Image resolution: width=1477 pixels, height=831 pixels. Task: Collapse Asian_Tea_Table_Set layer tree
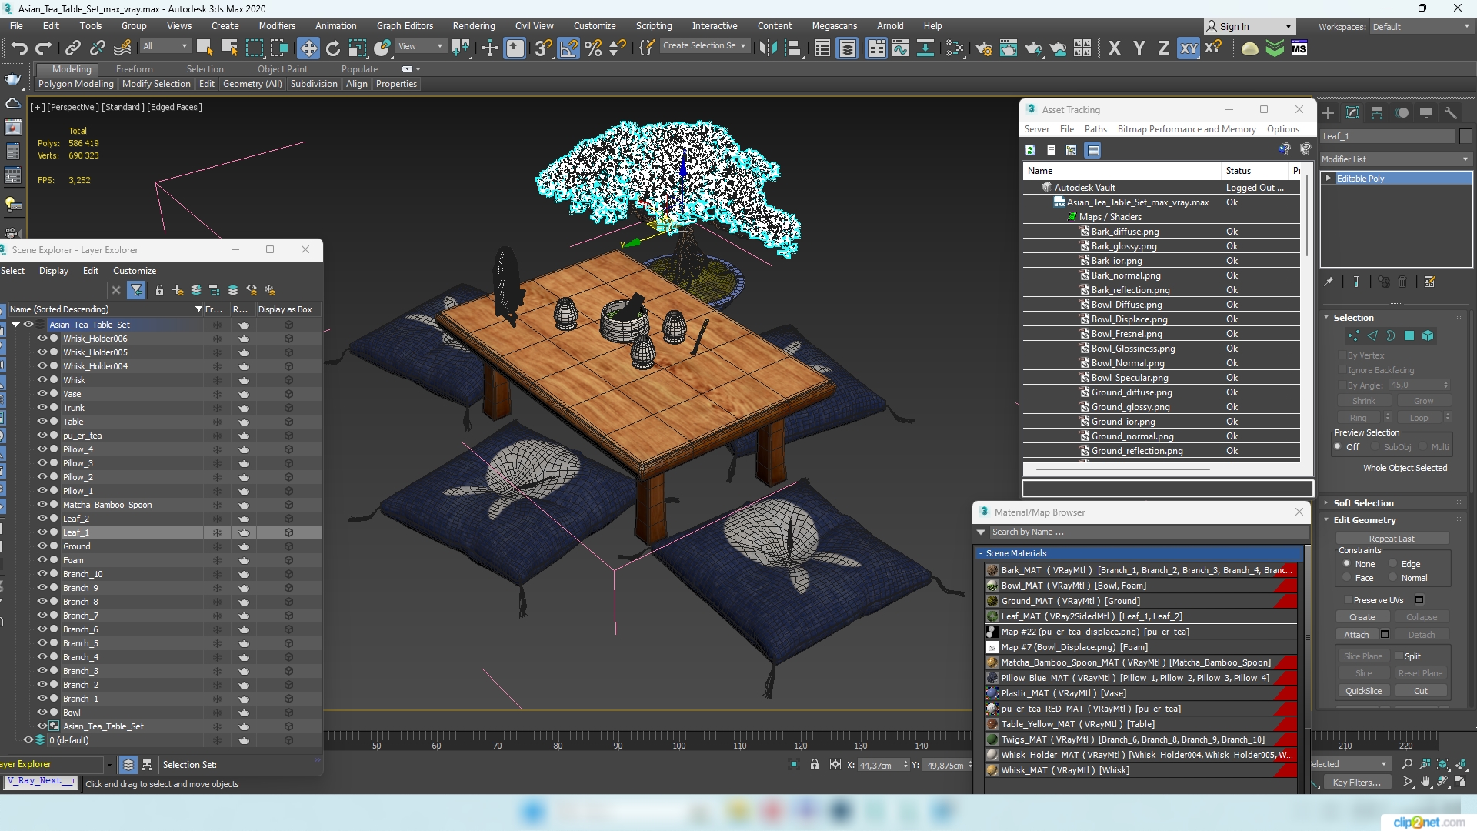coord(15,325)
